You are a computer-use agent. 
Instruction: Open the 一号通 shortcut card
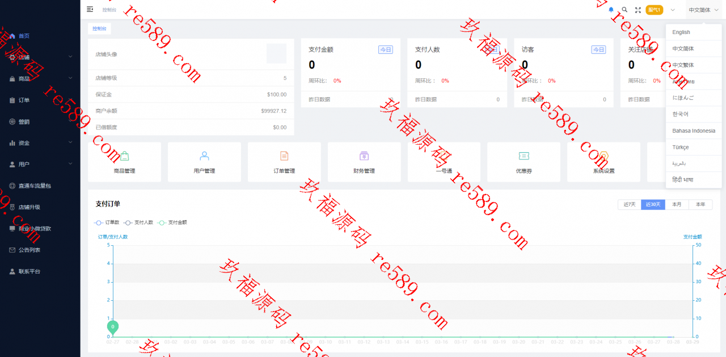[444, 162]
